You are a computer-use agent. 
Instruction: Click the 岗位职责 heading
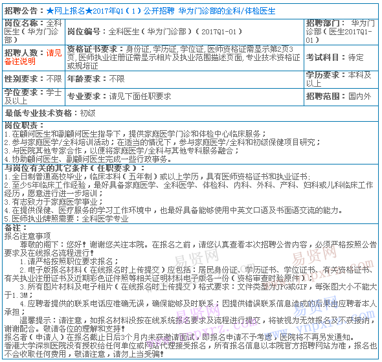coord(24,126)
